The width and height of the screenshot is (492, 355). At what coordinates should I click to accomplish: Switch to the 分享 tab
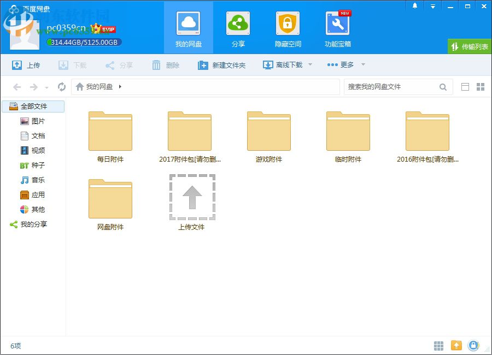click(238, 28)
